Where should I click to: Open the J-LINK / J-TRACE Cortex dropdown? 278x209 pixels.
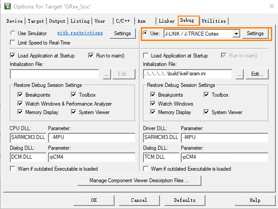[236, 34]
